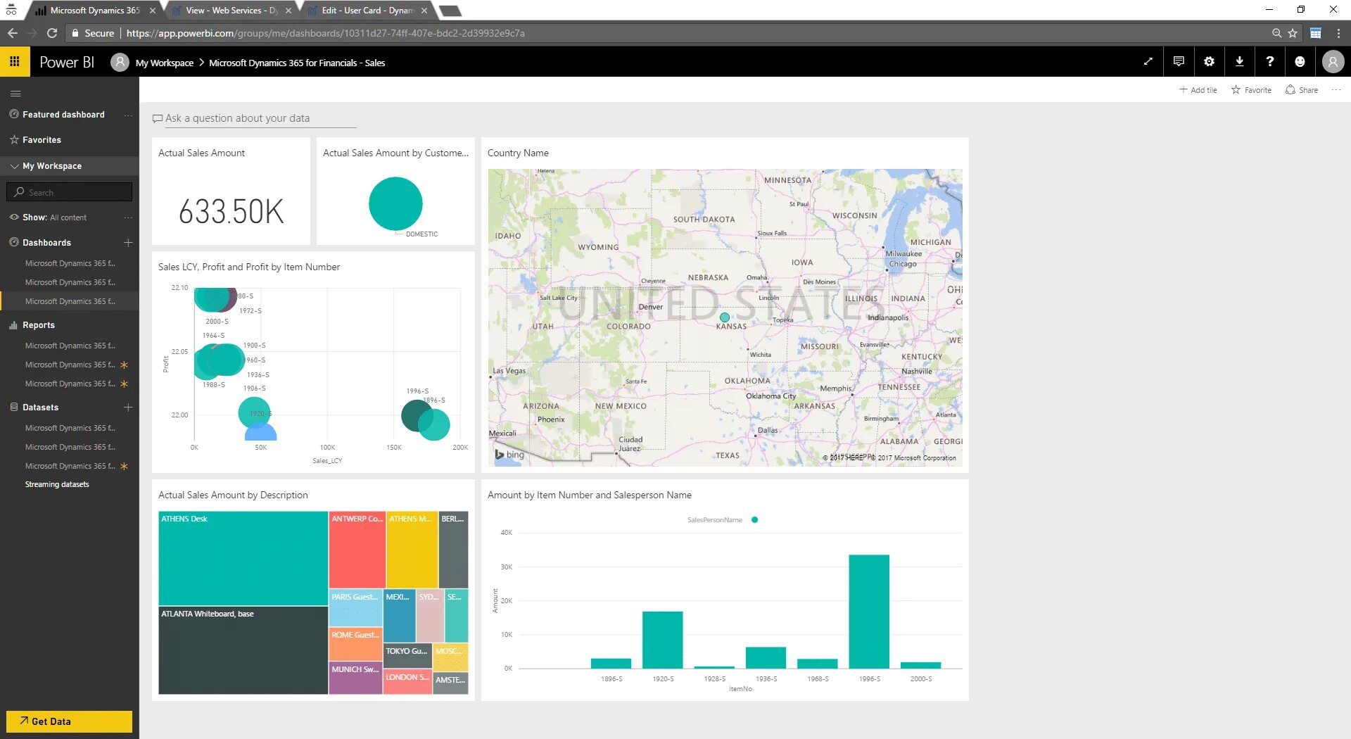Viewport: 1351px width, 739px height.
Task: Open Featured dashboard in navigation
Action: pyautogui.click(x=63, y=115)
